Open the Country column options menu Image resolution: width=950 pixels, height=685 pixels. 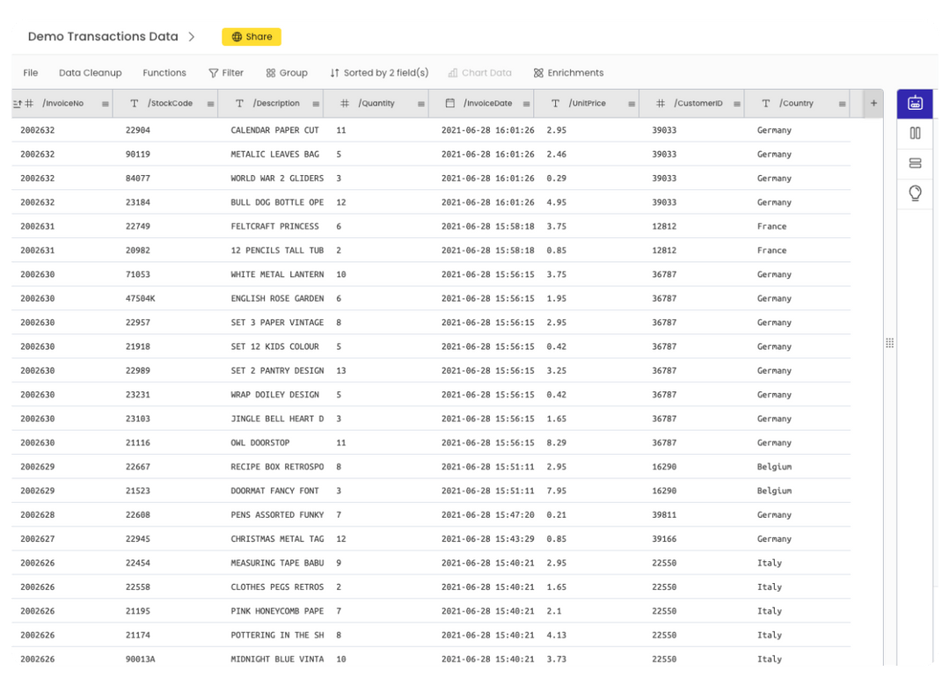(x=844, y=103)
